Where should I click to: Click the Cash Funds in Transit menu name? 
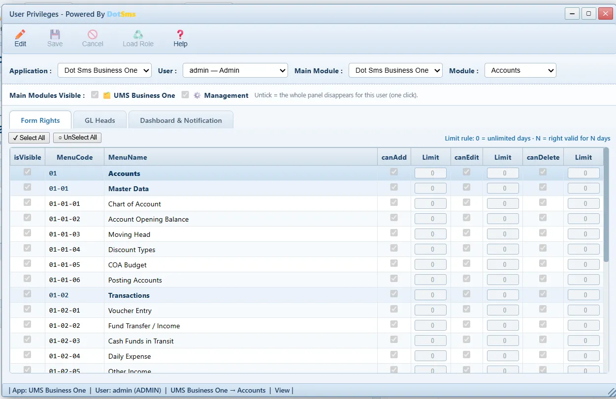[141, 341]
